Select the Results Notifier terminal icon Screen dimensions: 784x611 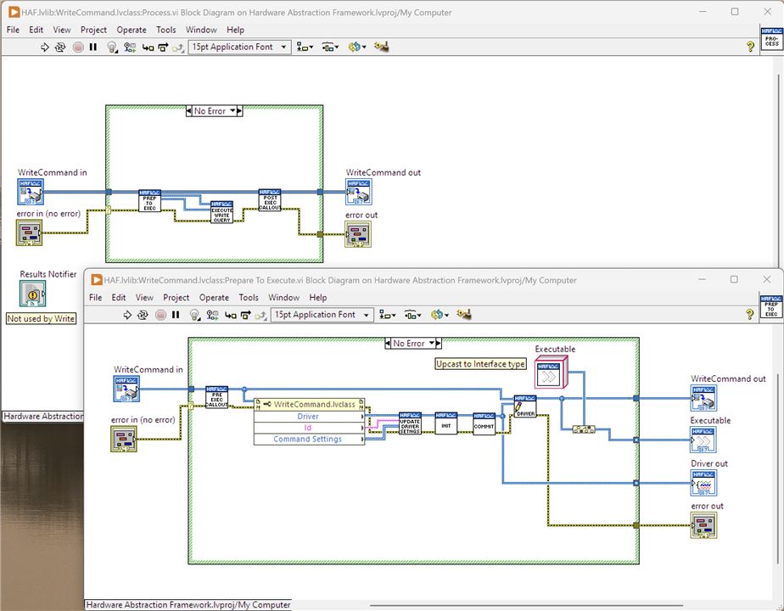tap(32, 294)
